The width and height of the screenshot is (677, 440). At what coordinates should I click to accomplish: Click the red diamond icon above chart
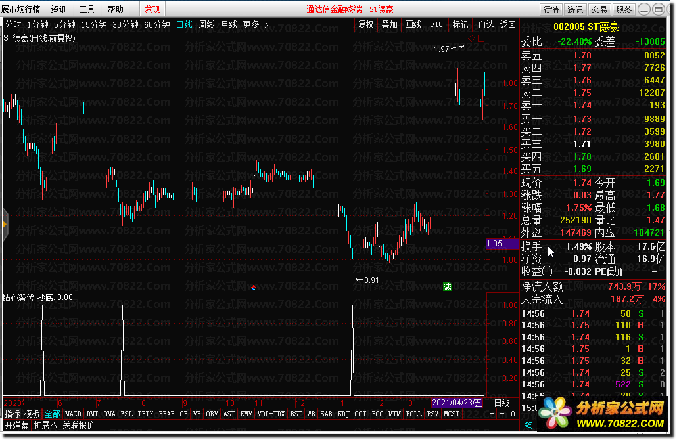pos(471,38)
